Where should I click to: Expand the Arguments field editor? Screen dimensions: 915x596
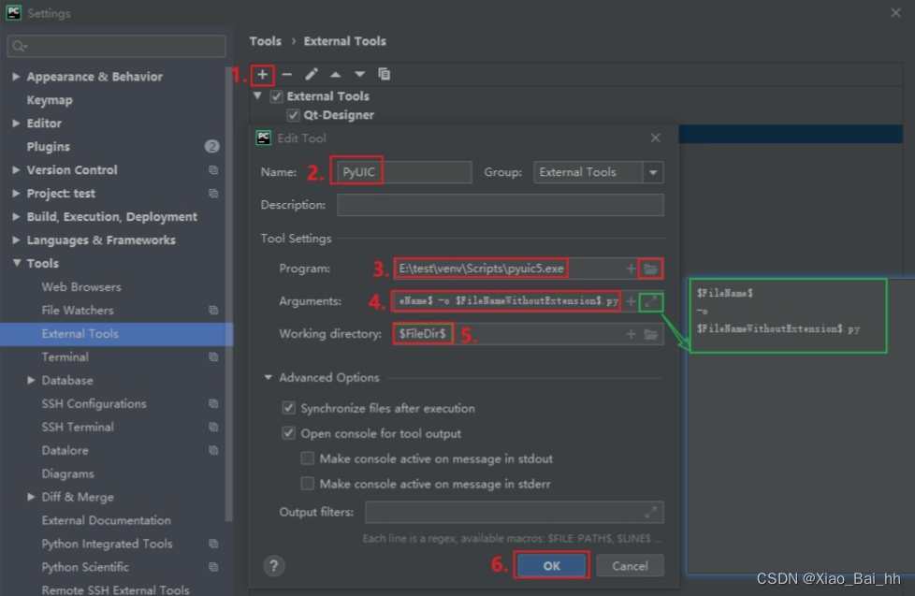[x=650, y=302]
